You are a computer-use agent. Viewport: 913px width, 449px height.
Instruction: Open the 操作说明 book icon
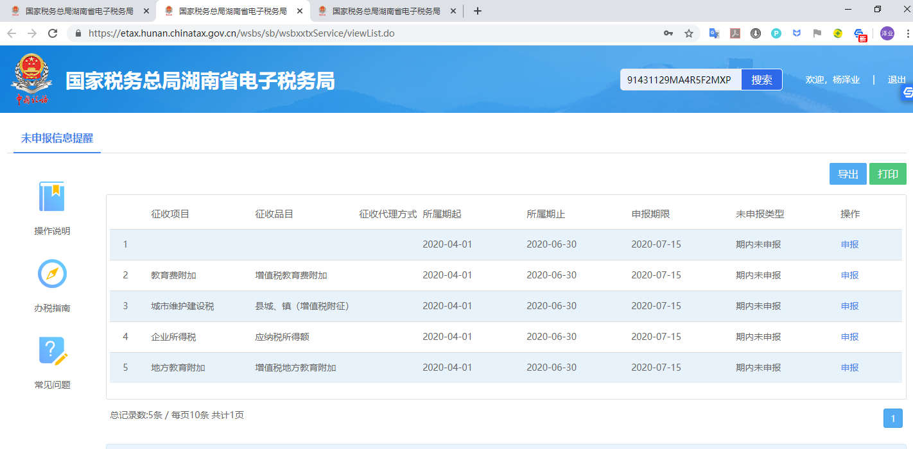point(51,197)
